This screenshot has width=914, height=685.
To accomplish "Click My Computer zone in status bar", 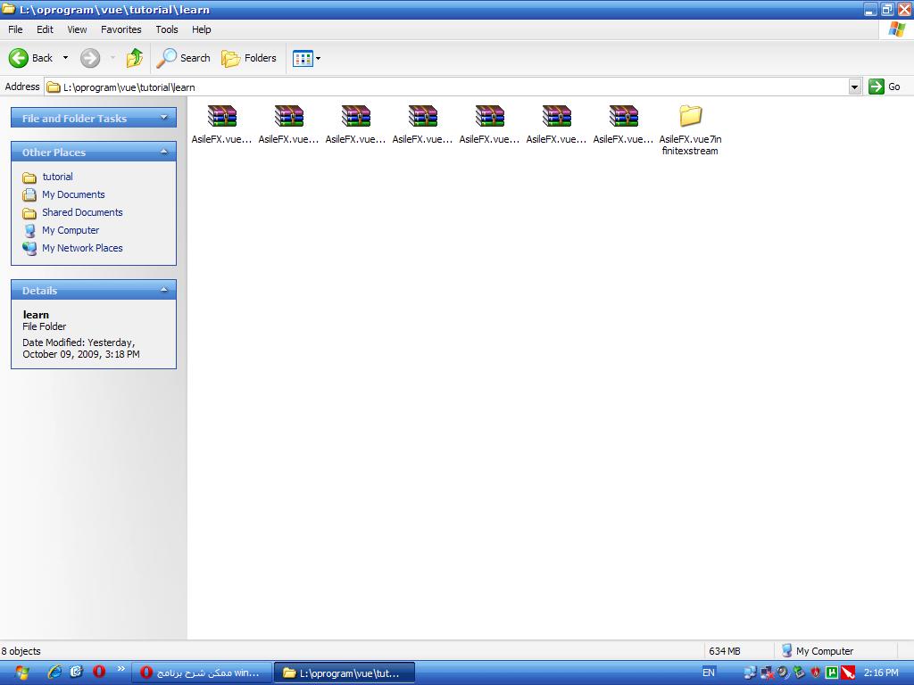I will pos(818,651).
